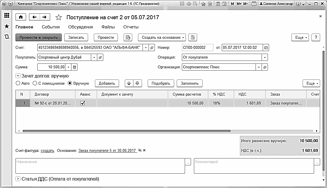Viewport: 327px width, 188px height.
Task: Click the Провести button
Action: [106, 38]
